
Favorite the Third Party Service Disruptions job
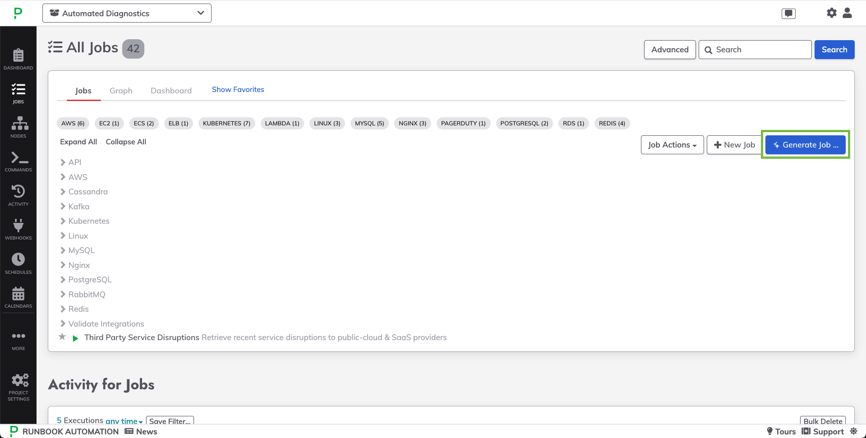[62, 337]
